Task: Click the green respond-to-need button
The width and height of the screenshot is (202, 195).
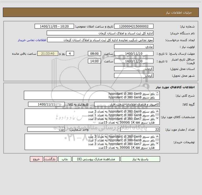Action: [x=140, y=159]
